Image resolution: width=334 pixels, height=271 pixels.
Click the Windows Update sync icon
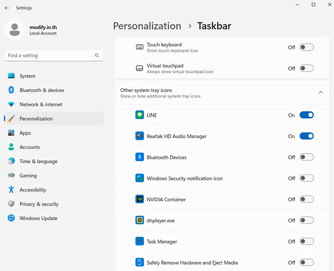(x=11, y=218)
